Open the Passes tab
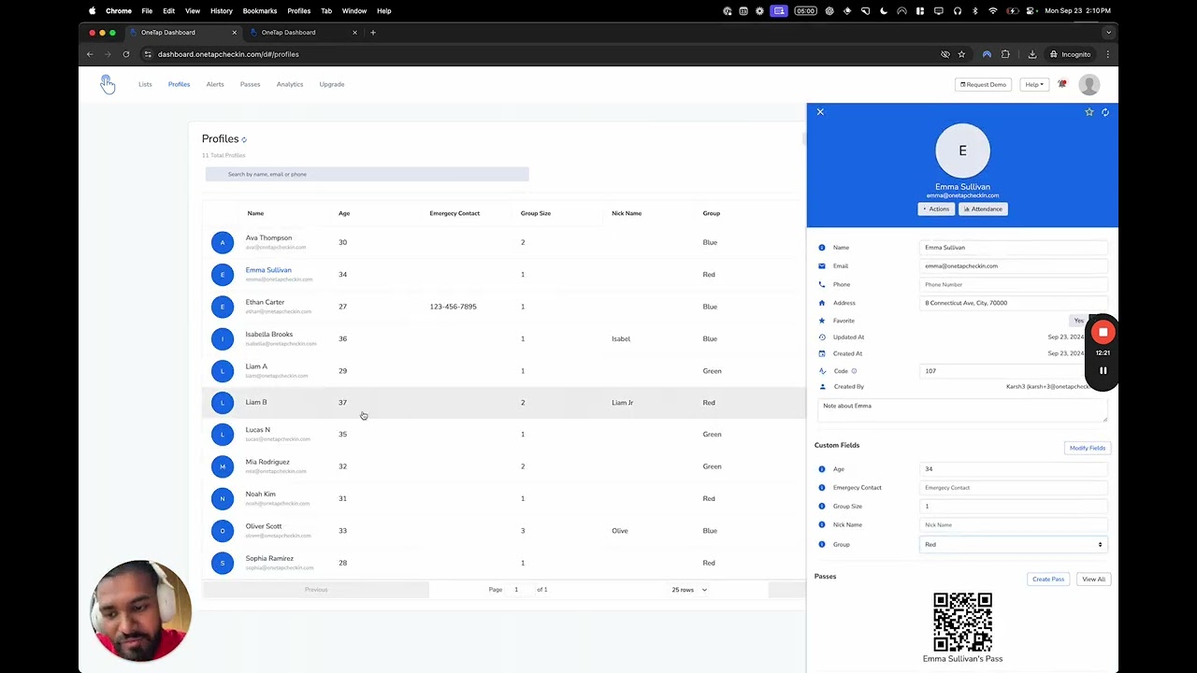The height and width of the screenshot is (673, 1197). [250, 84]
